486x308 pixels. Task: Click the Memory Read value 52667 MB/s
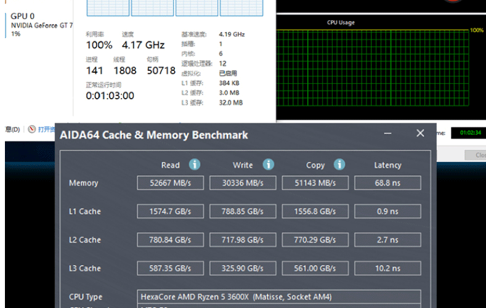coord(170,183)
